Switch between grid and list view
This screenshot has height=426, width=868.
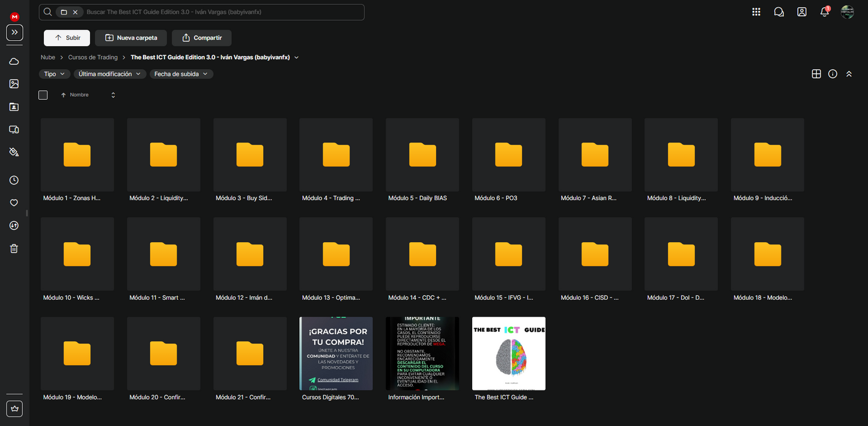point(816,74)
